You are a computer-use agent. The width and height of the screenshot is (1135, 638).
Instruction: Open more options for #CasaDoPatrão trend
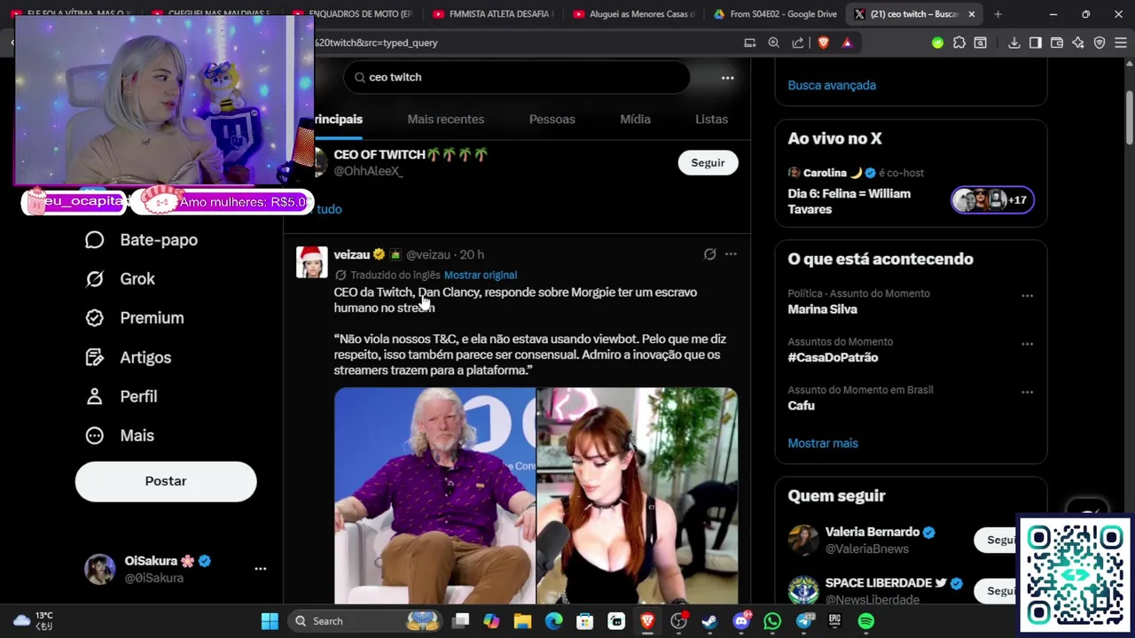1027,344
